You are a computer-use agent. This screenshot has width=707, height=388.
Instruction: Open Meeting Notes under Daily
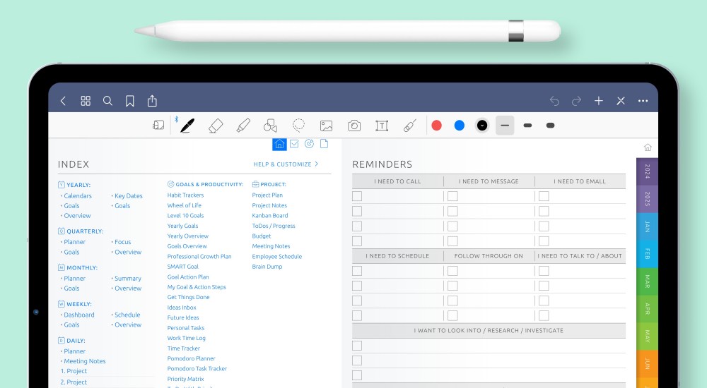tap(84, 361)
